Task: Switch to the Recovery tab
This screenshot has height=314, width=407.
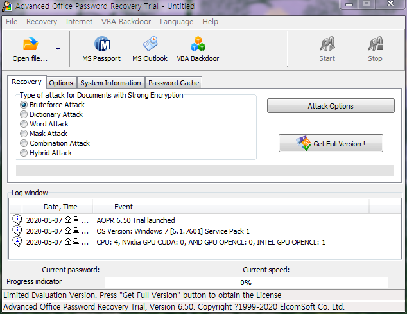Action: click(27, 82)
